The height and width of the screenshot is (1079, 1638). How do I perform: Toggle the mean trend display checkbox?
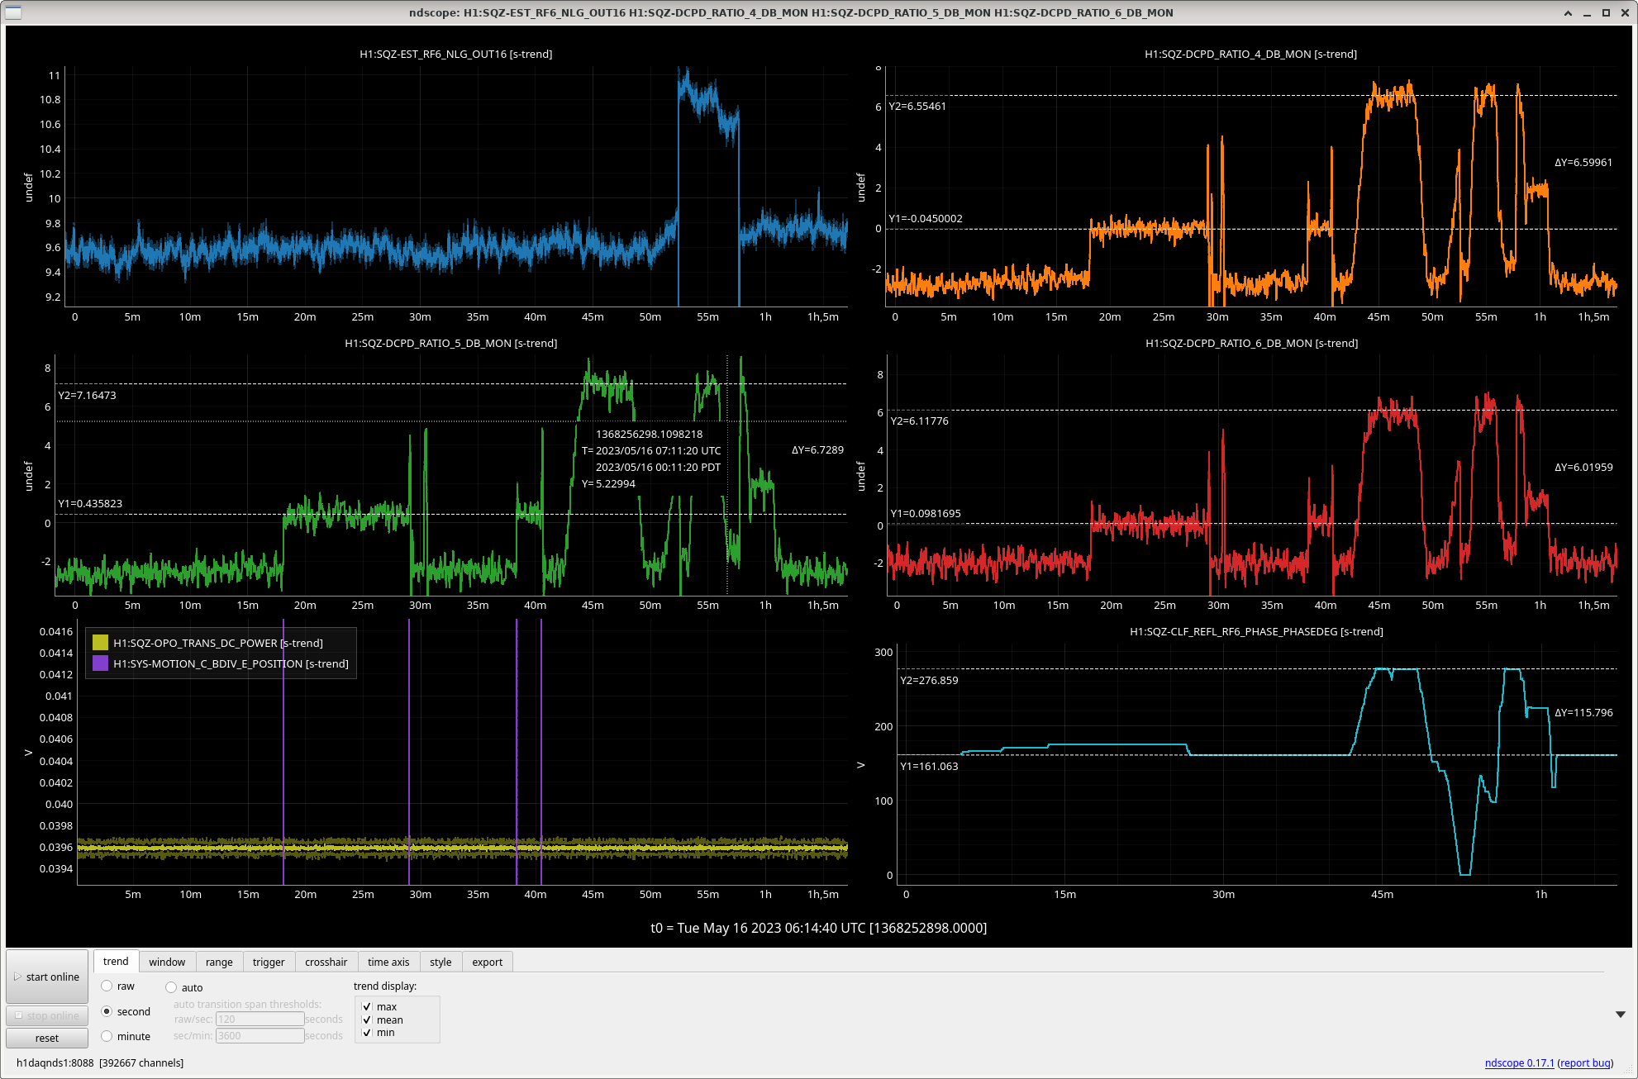[x=367, y=1020]
